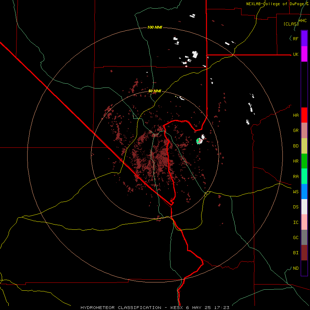Screen dimensions: 310x310
Task: Click the radar site center of biological echoes
Action: click(155, 155)
